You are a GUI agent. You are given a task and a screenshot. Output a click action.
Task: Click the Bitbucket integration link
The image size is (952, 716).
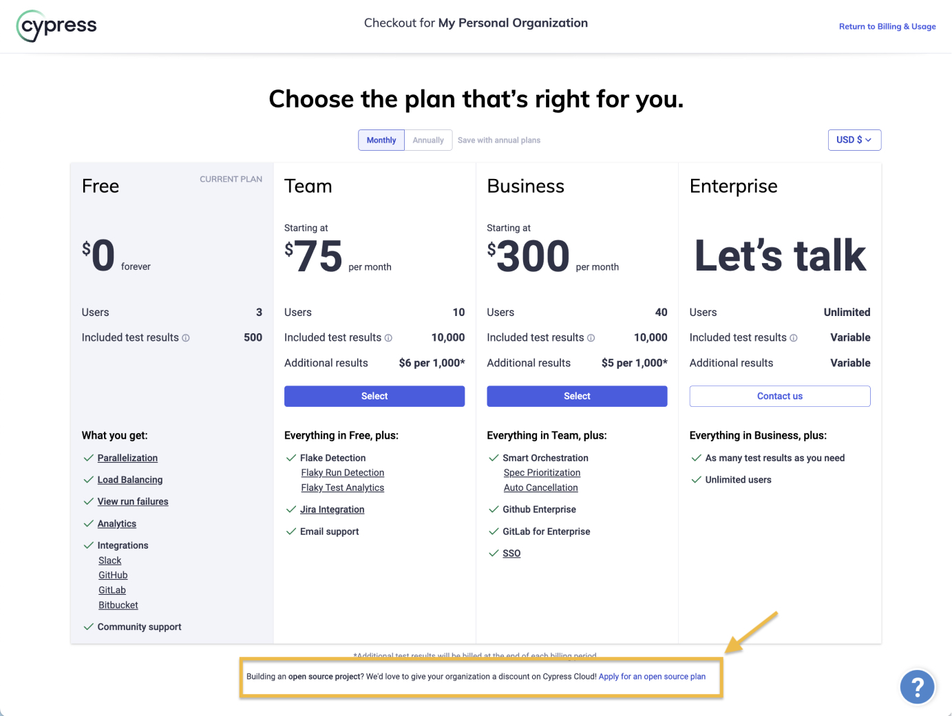click(x=118, y=604)
